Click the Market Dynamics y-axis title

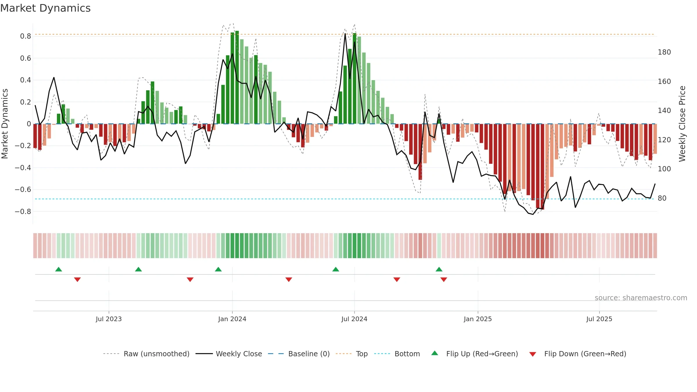5,124
